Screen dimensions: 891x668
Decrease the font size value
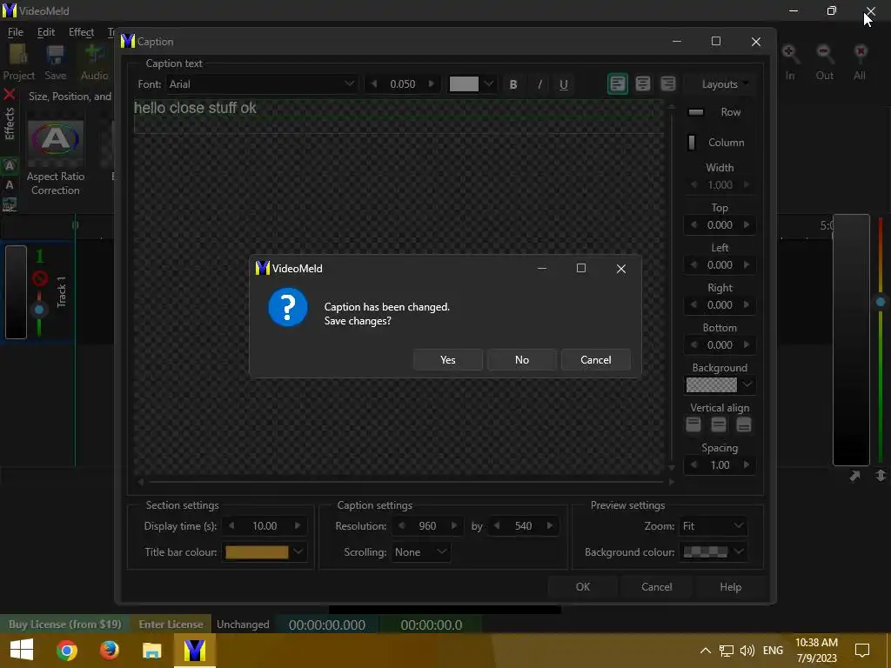click(374, 84)
